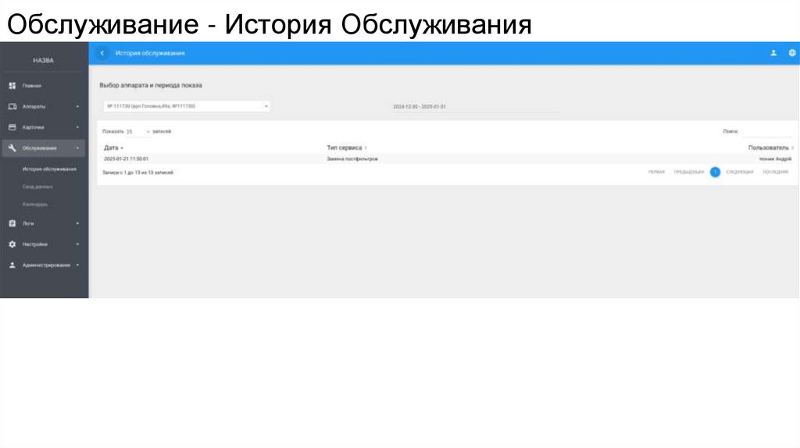Screen dimensions: 800x448
Task: Click the Настройки gear icon in the sidebar
Action: (x=12, y=244)
